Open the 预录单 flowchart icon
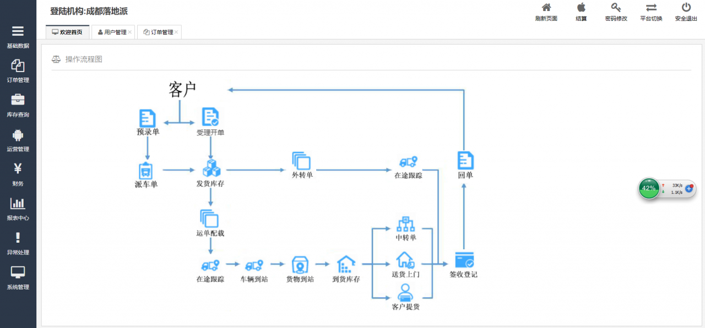The height and width of the screenshot is (328, 705). (x=148, y=118)
